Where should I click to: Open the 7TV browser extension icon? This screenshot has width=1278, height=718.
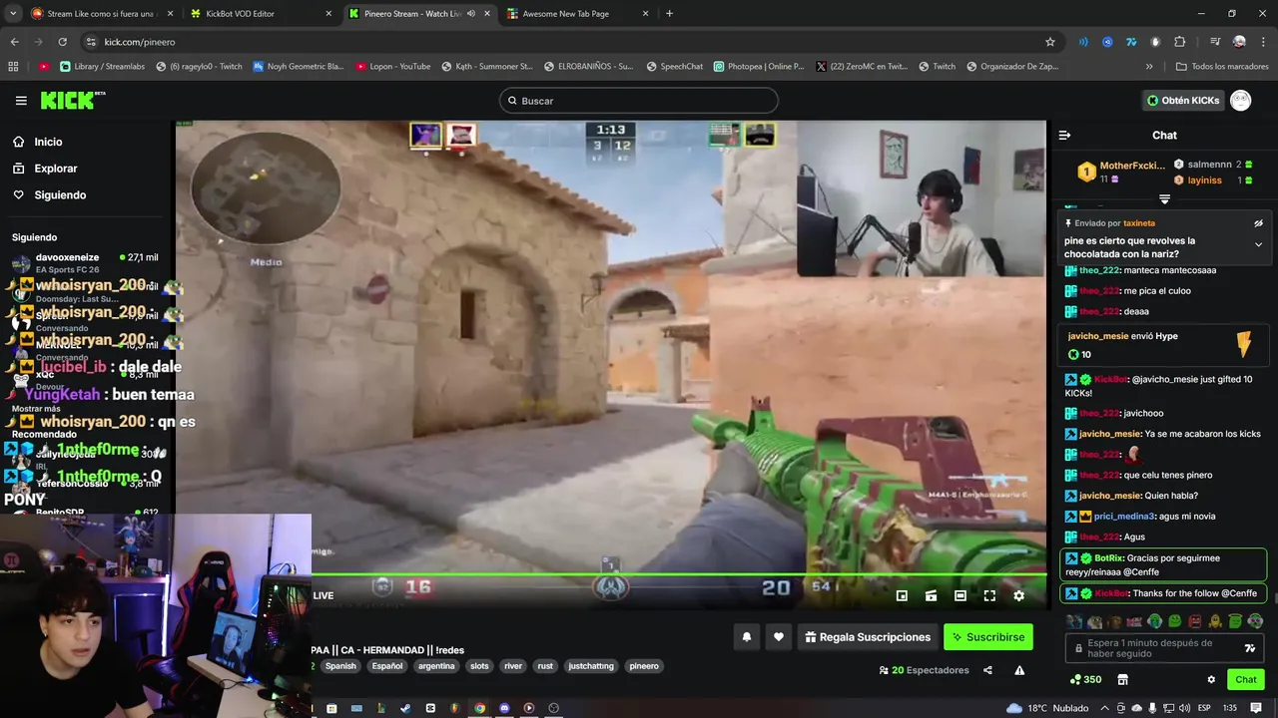(x=1131, y=42)
